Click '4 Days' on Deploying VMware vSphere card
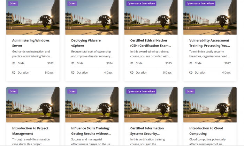The image size is (244, 146). [108, 73]
